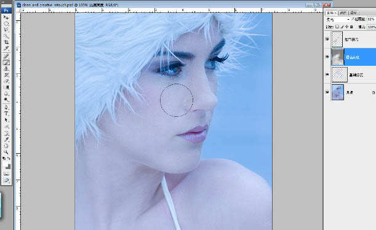Click the Ps logo atop the toolbar
The height and width of the screenshot is (230, 376).
pos(6,10)
